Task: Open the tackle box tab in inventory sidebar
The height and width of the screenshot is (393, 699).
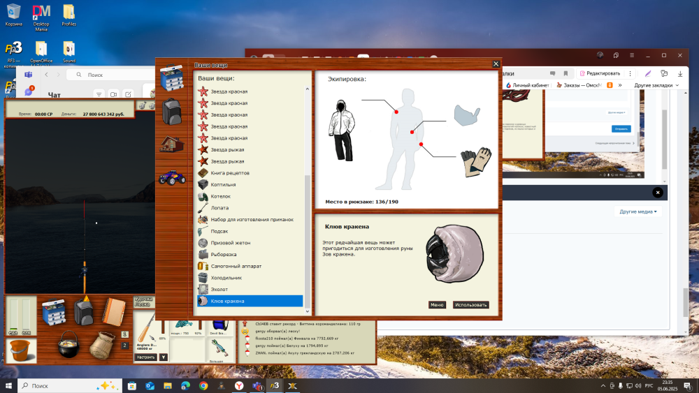Action: pos(172,78)
